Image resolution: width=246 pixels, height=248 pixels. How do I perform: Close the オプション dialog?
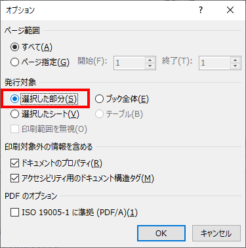[x=230, y=10]
